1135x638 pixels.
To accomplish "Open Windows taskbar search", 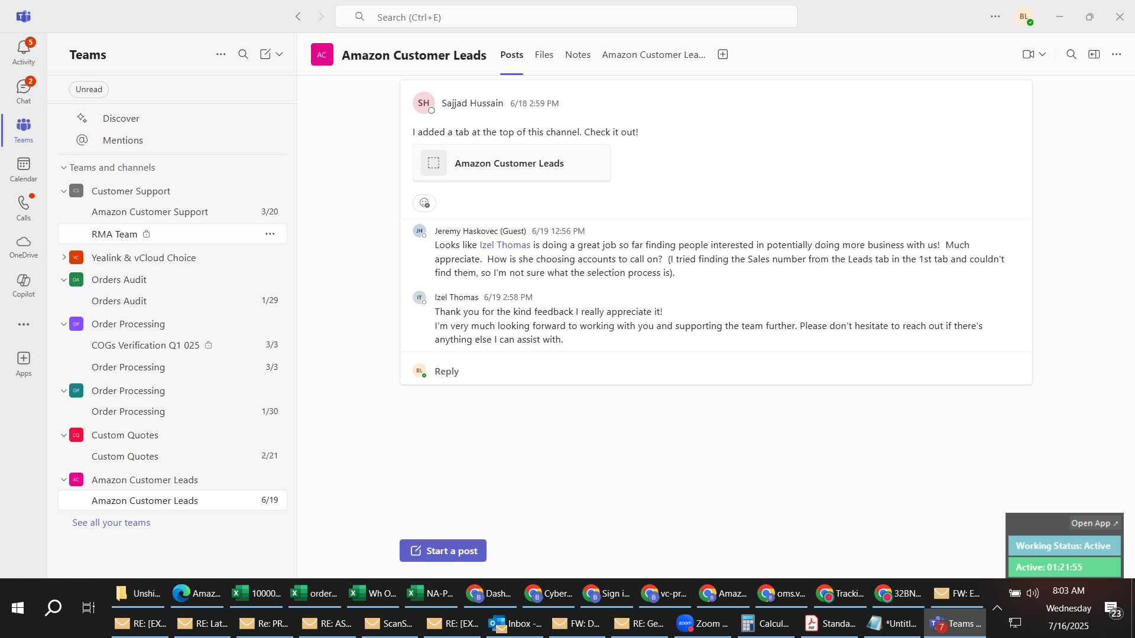I will click(x=53, y=608).
